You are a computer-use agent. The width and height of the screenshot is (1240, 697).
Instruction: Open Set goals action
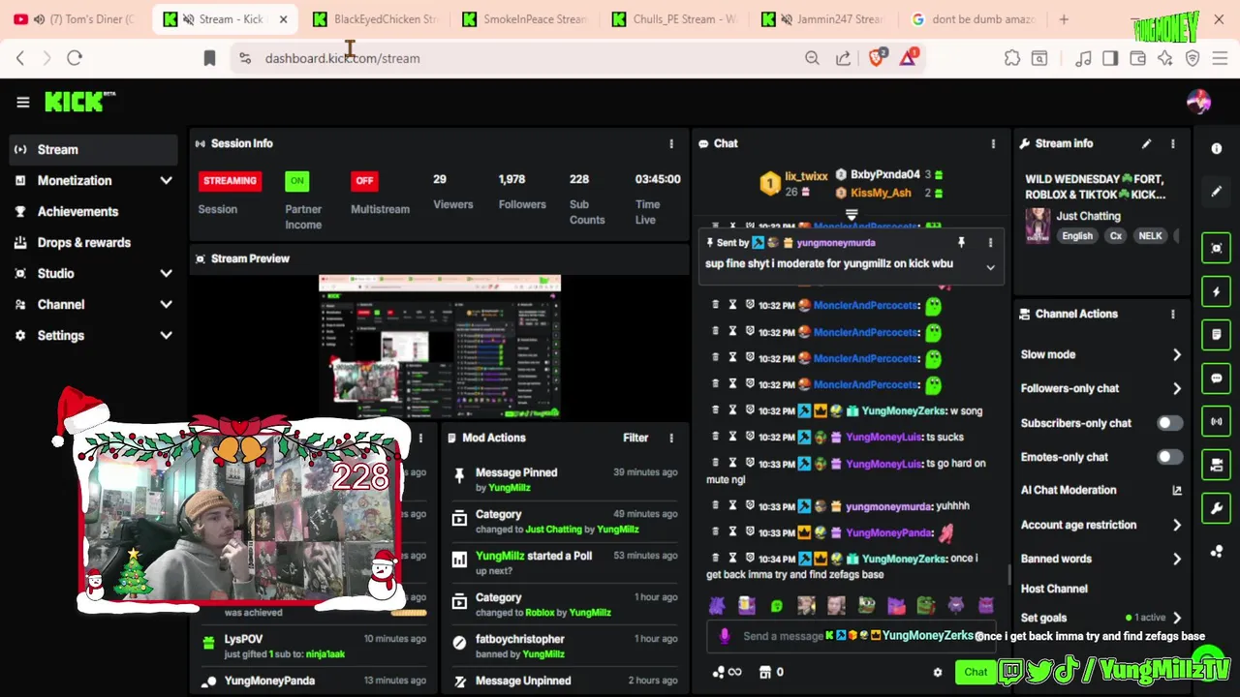[1101, 618]
